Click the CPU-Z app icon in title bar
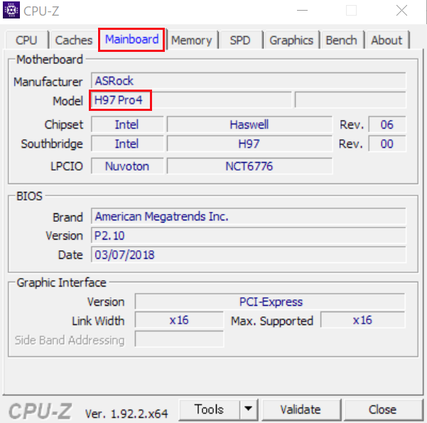Viewport: 427px width, 423px height. coord(11,10)
